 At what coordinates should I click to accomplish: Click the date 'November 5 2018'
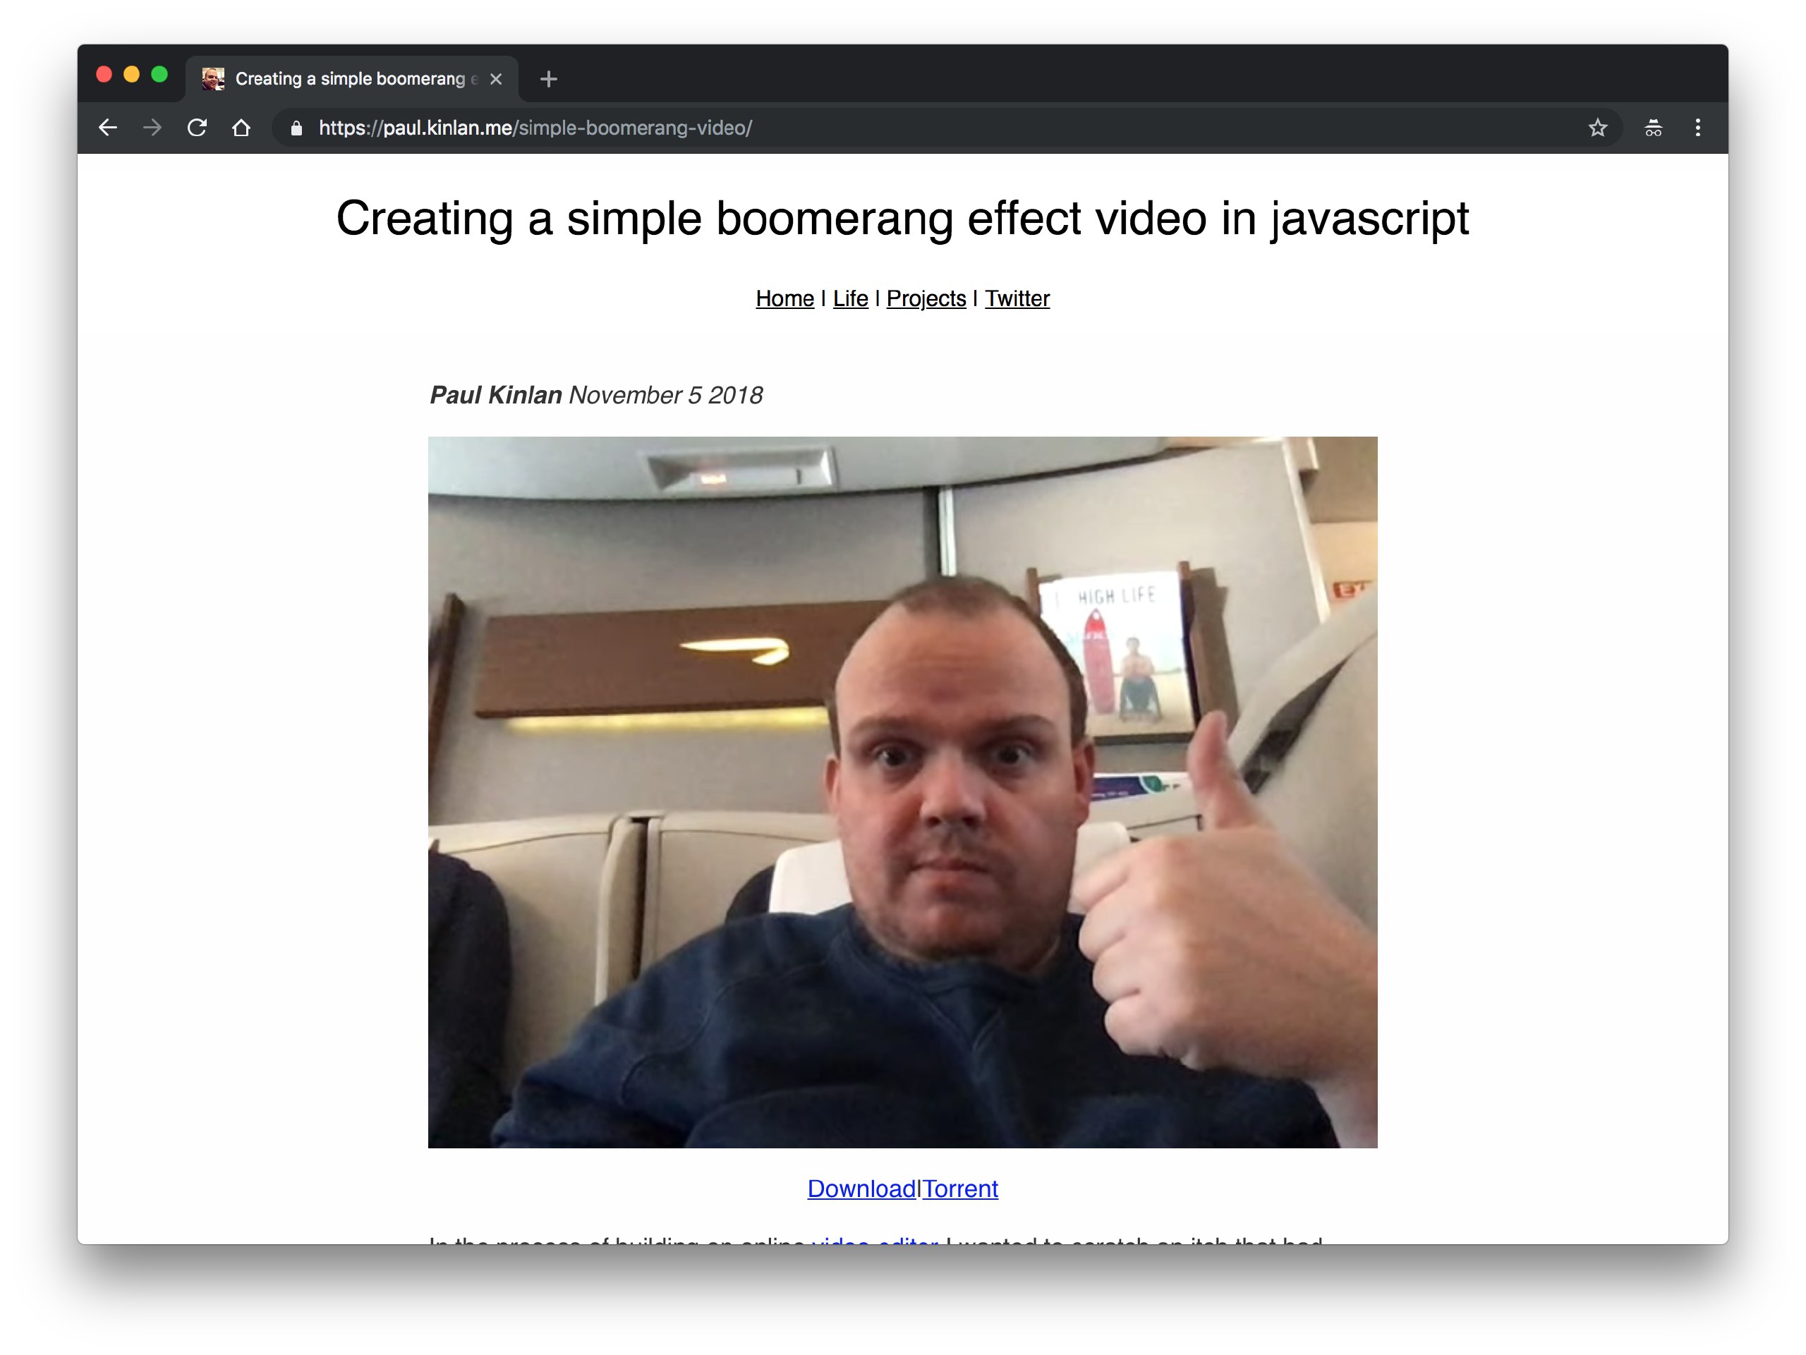[665, 395]
